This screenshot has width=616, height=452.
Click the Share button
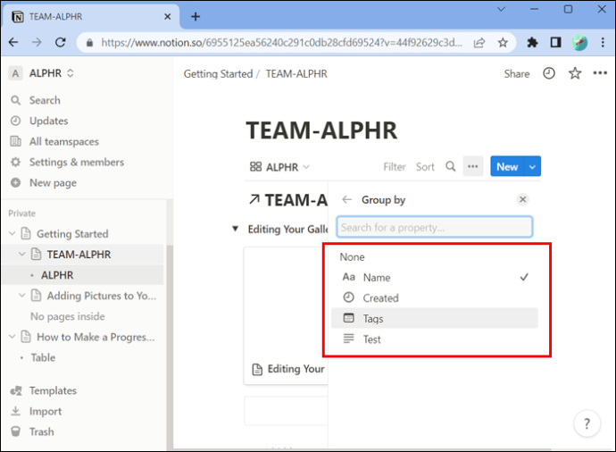click(517, 73)
